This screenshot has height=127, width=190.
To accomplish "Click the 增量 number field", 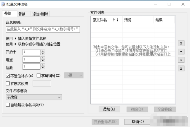I will 31,59.
